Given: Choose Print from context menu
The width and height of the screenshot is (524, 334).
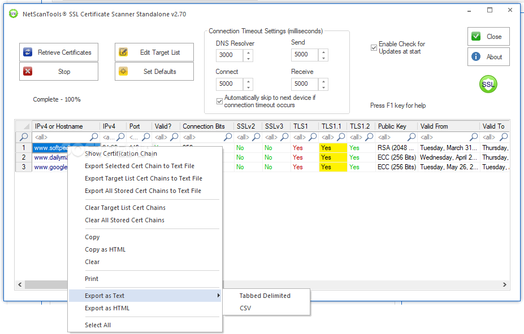Looking at the screenshot, I should tap(145, 279).
